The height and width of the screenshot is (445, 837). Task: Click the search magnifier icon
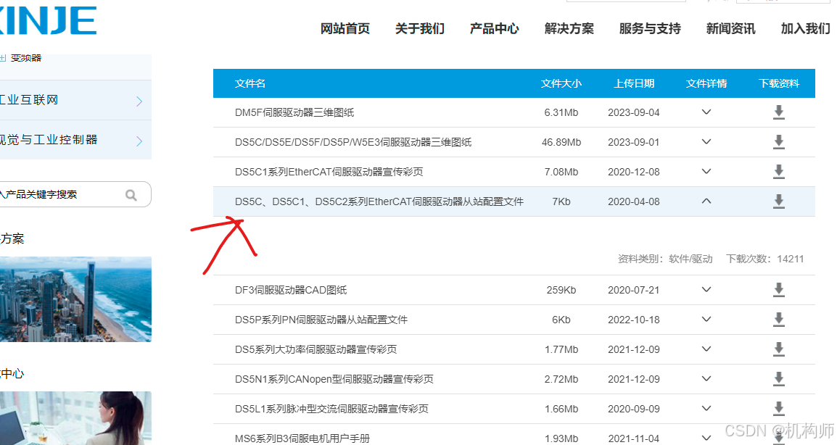(131, 195)
